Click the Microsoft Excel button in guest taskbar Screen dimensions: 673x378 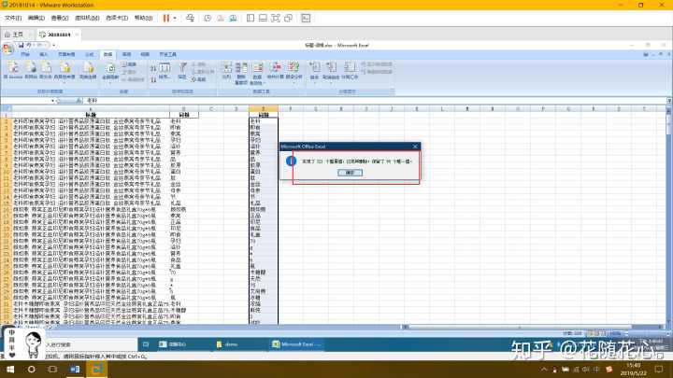click(x=296, y=344)
